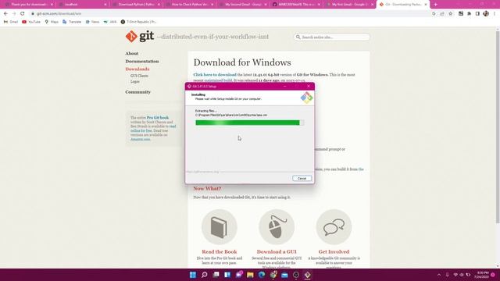This screenshot has width=500, height=281.
Task: Cancel the Git Setup installation
Action: [302, 179]
